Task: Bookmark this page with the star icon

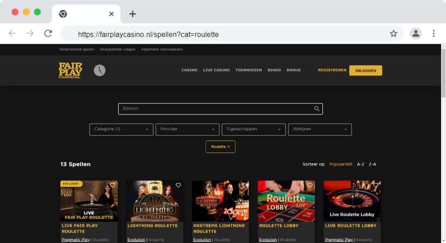Action: tap(393, 33)
